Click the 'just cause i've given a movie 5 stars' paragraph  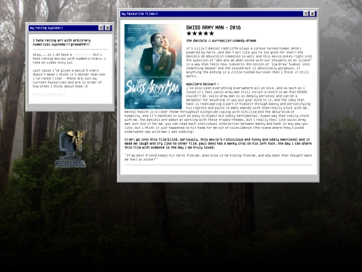pyautogui.click(x=69, y=79)
